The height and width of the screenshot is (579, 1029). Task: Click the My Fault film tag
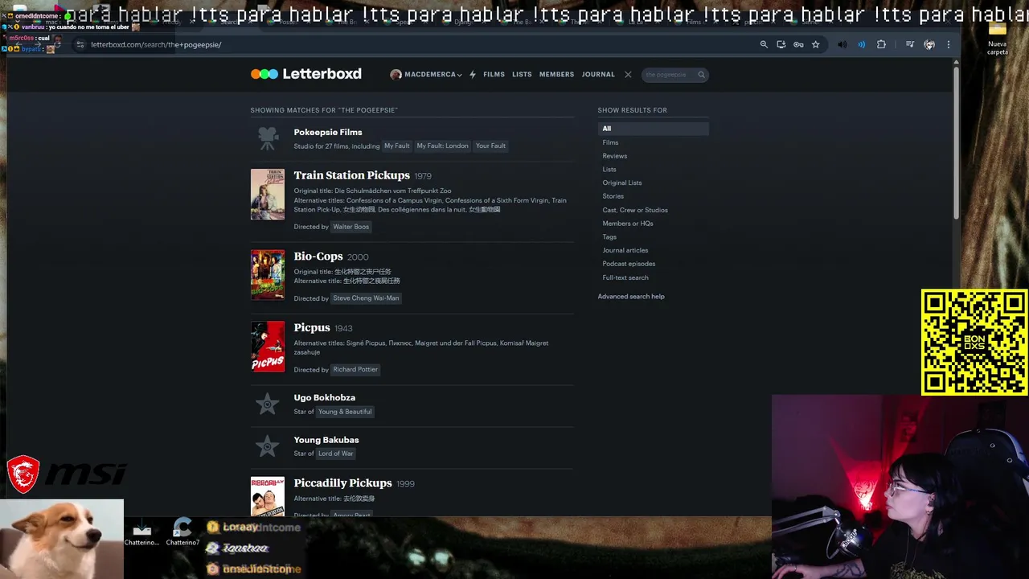(397, 146)
